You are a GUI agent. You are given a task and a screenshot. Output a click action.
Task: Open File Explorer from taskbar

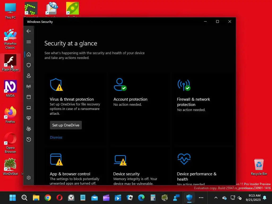(x=36, y=198)
